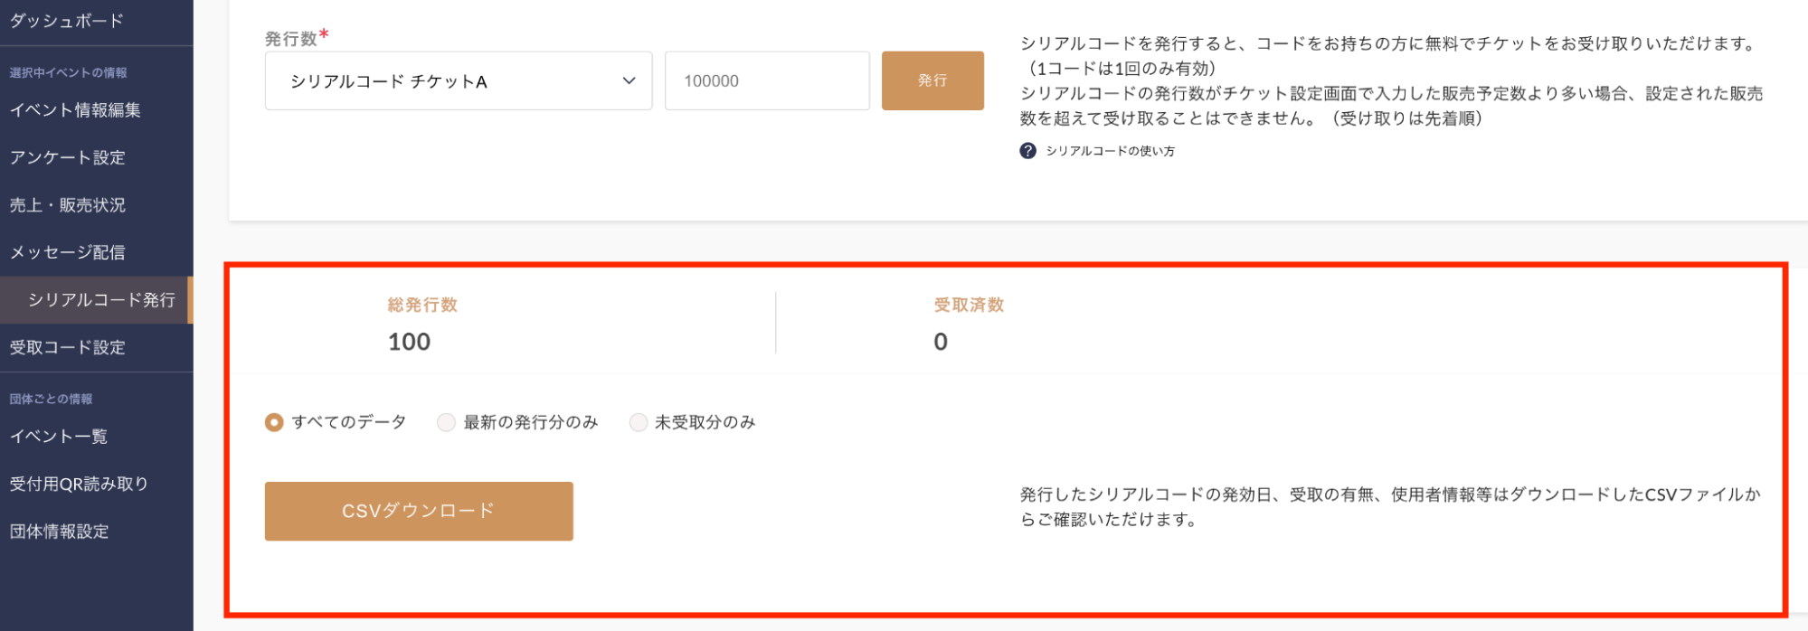Click the CSVダウンロード button
Image resolution: width=1808 pixels, height=631 pixels.
click(419, 511)
